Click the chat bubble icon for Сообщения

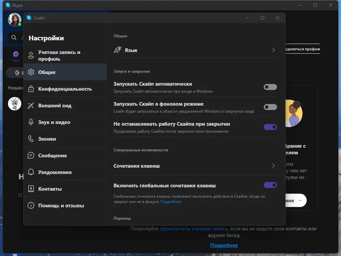click(x=31, y=155)
